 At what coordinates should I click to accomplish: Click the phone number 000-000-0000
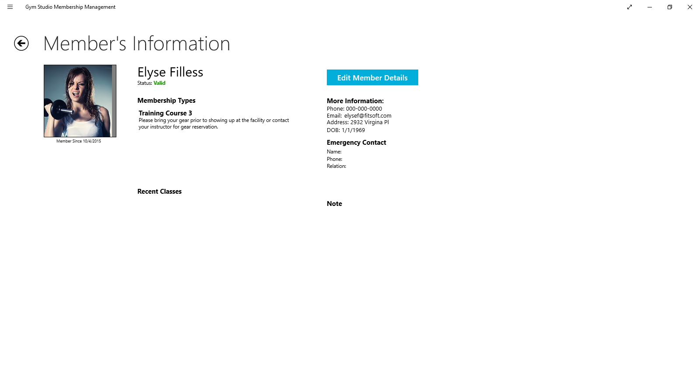(x=364, y=109)
